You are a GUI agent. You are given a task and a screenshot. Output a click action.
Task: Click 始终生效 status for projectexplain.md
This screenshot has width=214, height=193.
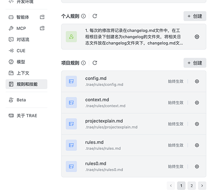[176, 124]
